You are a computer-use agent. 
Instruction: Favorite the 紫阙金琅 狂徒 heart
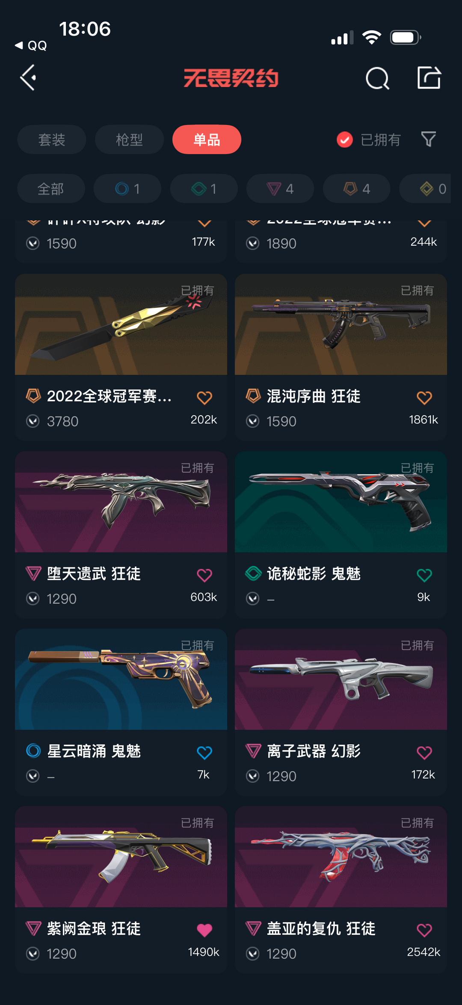pos(204,930)
